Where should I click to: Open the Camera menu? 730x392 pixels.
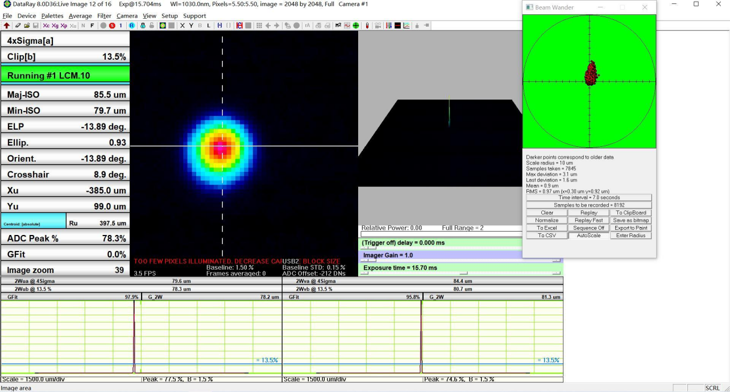127,16
